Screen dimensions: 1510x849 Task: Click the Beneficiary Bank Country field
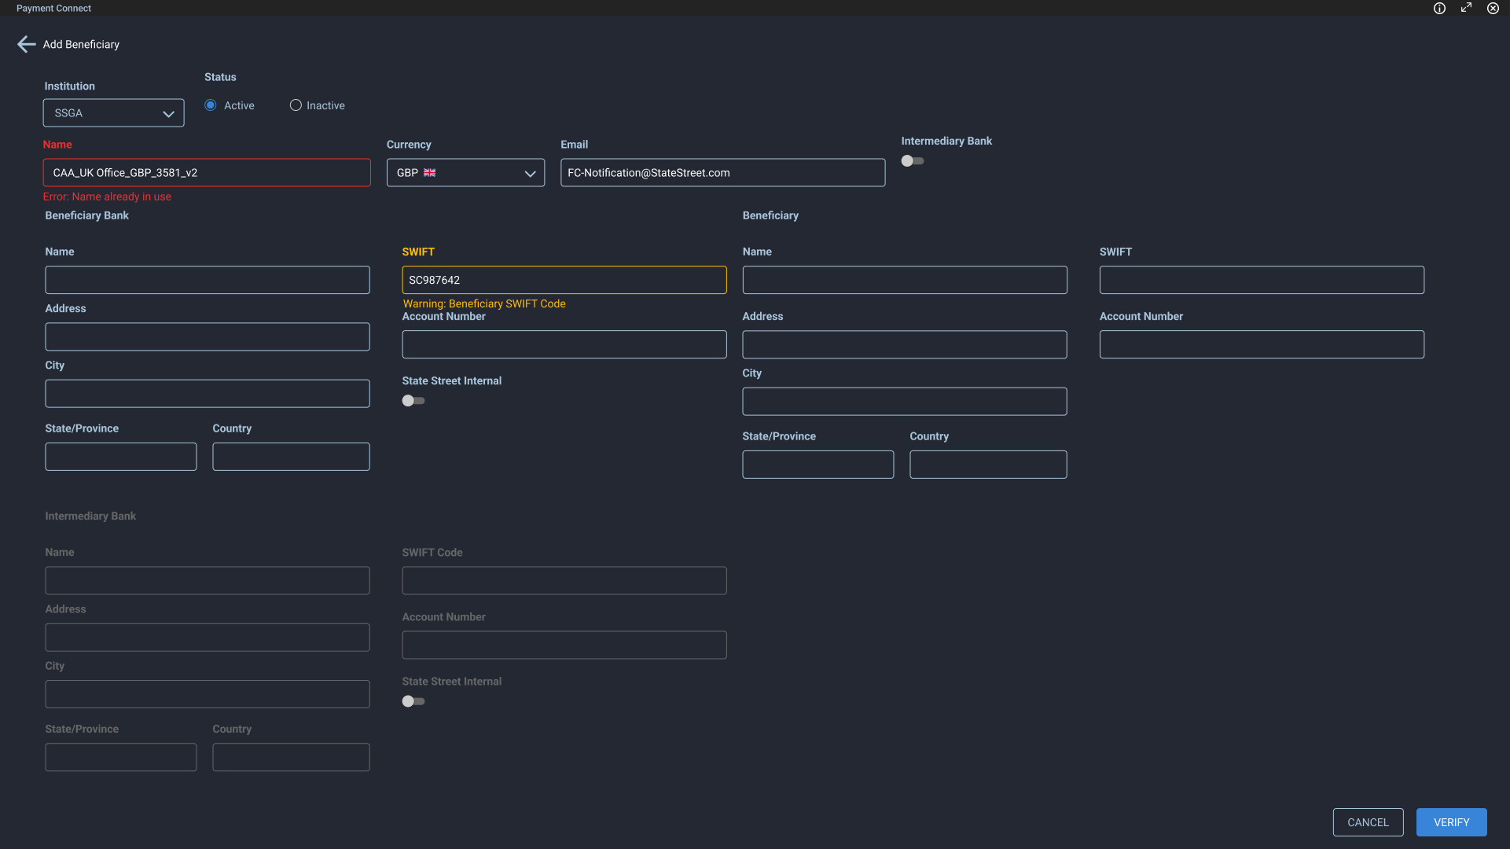click(x=291, y=457)
